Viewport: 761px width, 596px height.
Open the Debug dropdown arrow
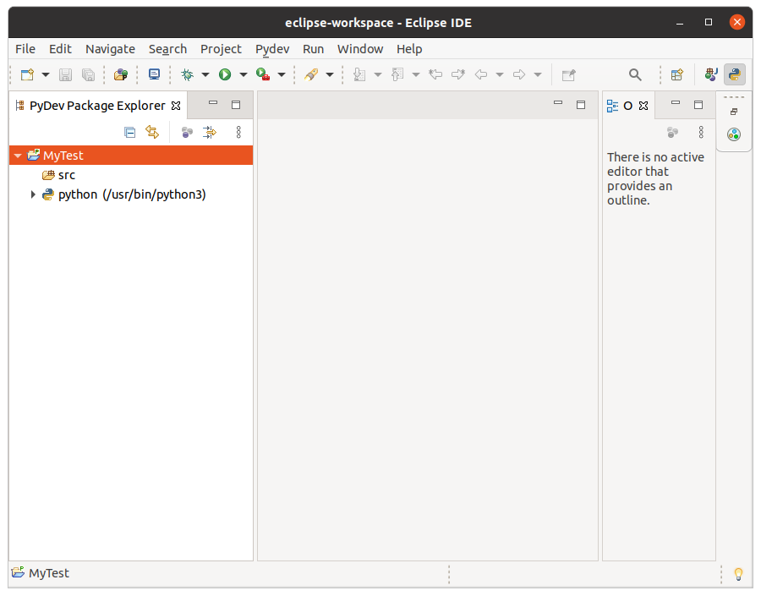(x=205, y=74)
